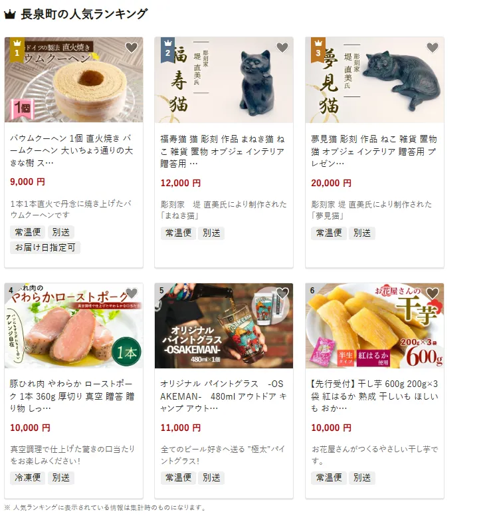
Task: Open オリジナル パイントグラス title link
Action: pos(223,396)
